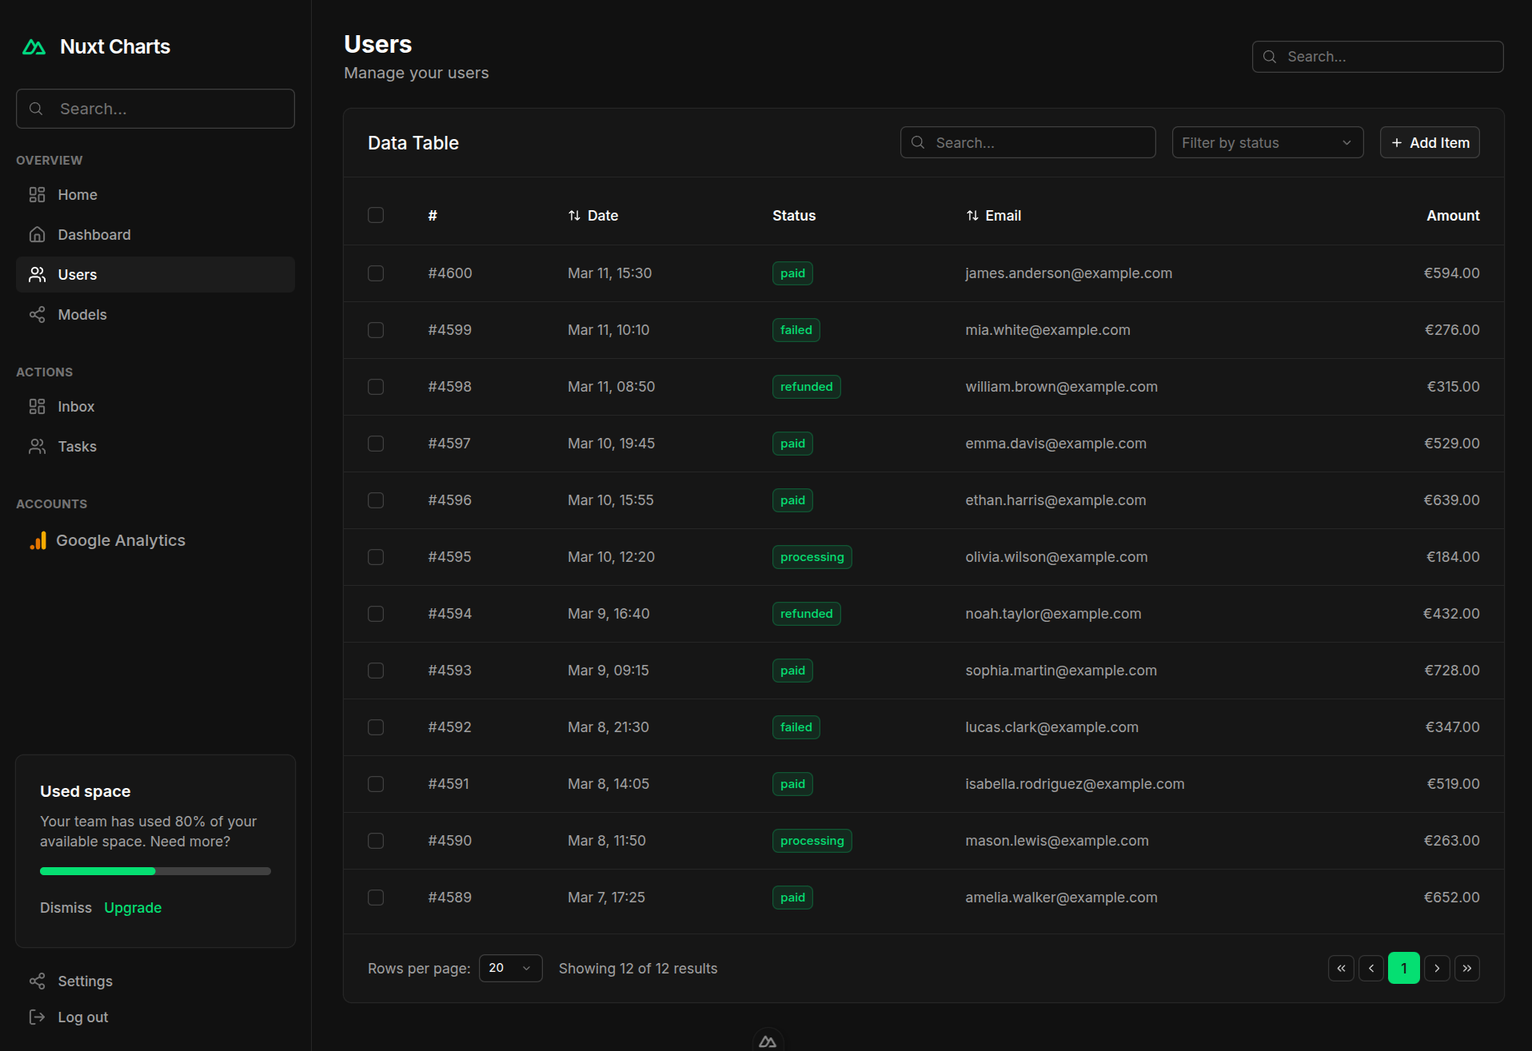Dismiss the Used space notice
This screenshot has height=1051, width=1532.
click(66, 907)
